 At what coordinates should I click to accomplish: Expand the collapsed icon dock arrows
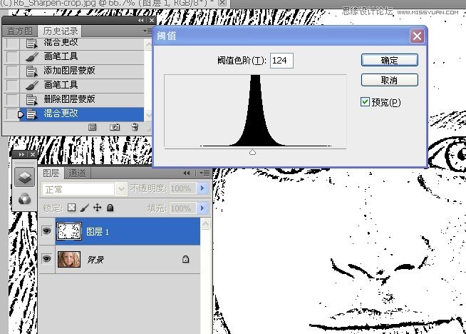(x=21, y=154)
